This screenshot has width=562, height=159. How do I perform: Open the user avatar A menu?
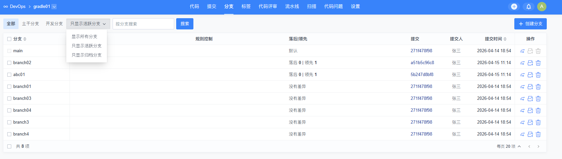tap(542, 7)
